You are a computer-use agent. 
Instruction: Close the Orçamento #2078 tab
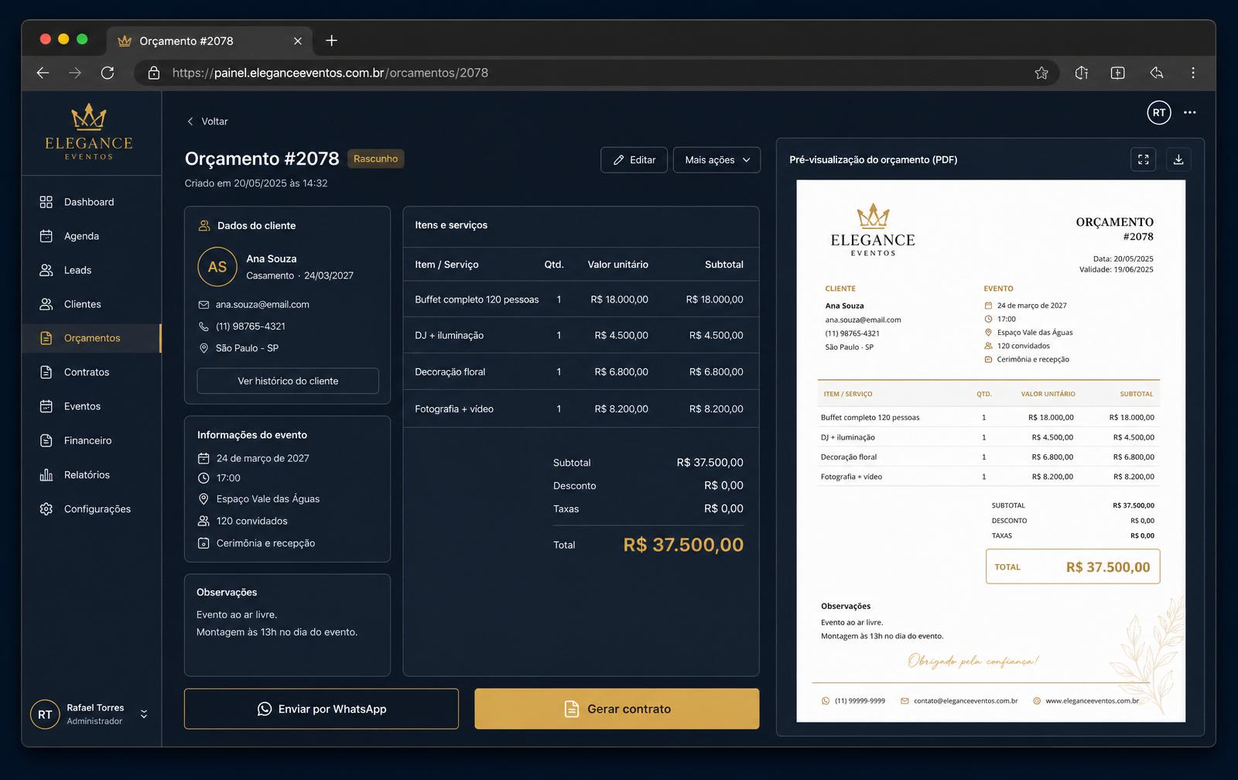coord(298,41)
